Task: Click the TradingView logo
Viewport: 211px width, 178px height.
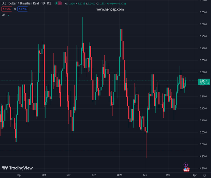Action: (x=17, y=168)
